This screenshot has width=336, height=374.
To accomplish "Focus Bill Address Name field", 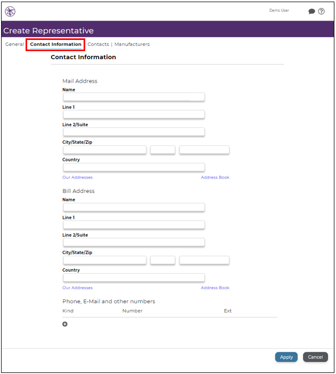I will [134, 207].
